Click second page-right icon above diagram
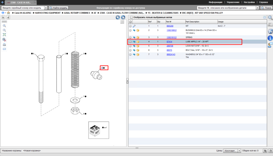This screenshot has width=273, height=156. pyautogui.click(x=8, y=17)
